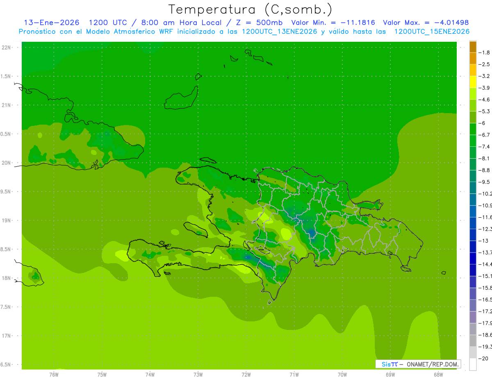Click the -7.4 colorbar tick label
The image size is (492, 380).
[x=485, y=147]
